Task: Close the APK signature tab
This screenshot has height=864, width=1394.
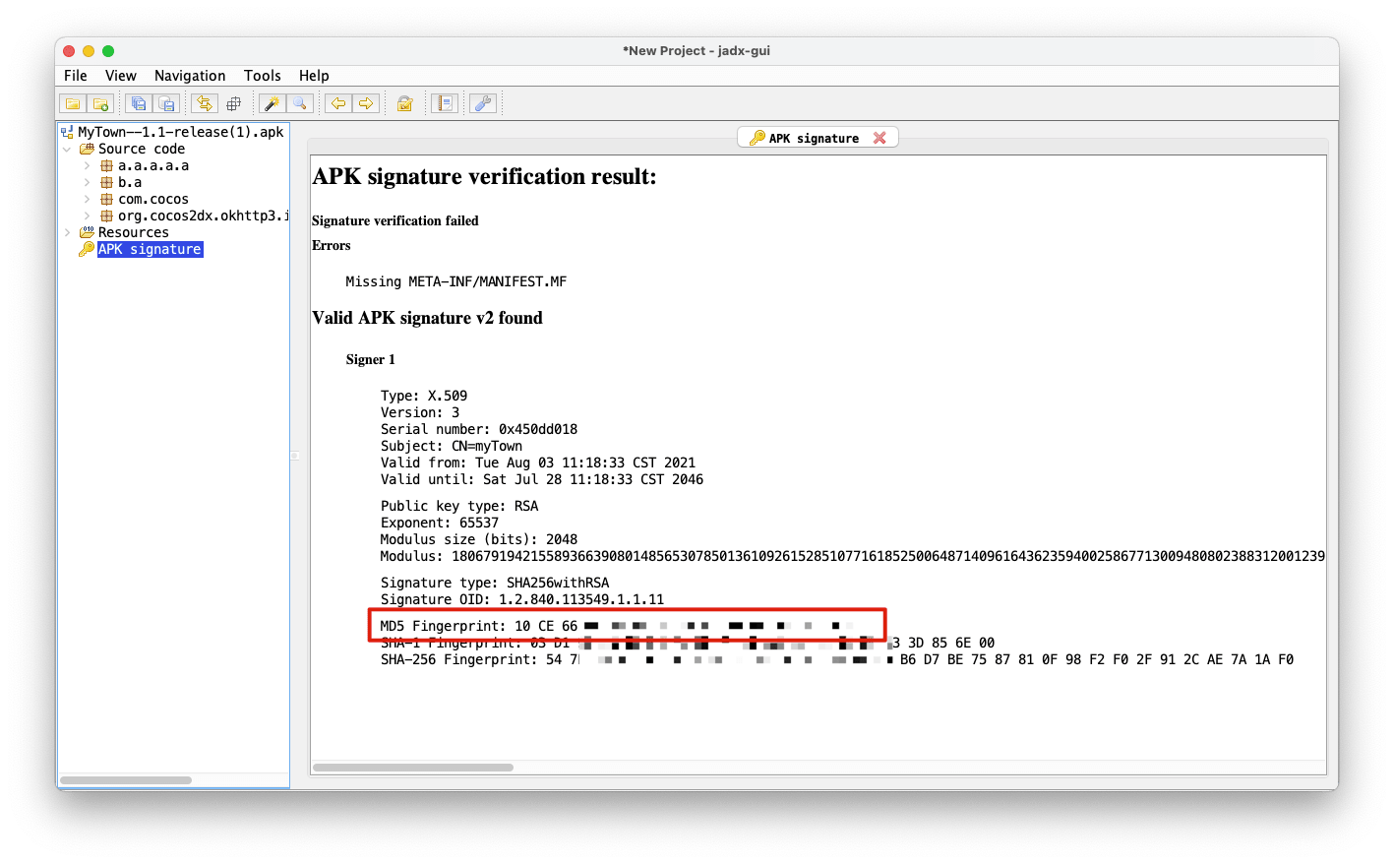Action: coord(879,138)
